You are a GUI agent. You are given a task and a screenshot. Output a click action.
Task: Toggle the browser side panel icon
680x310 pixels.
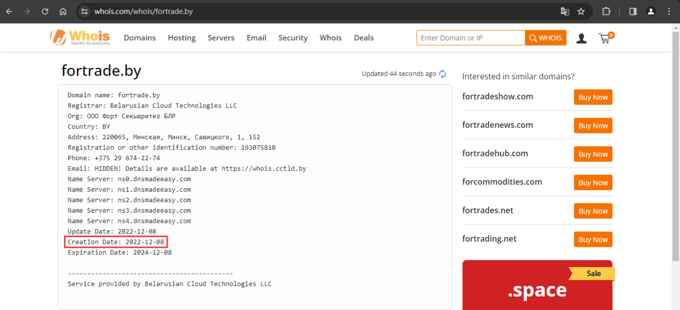pyautogui.click(x=633, y=11)
